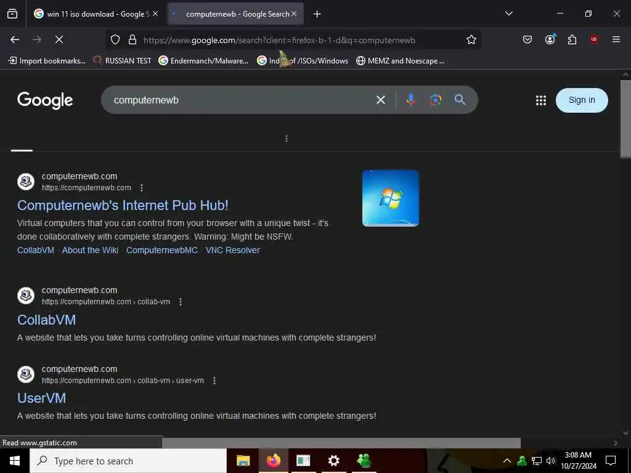The width and height of the screenshot is (631, 473).
Task: Open Computernewb's Internet Pub Hub! result
Action: pyautogui.click(x=123, y=205)
